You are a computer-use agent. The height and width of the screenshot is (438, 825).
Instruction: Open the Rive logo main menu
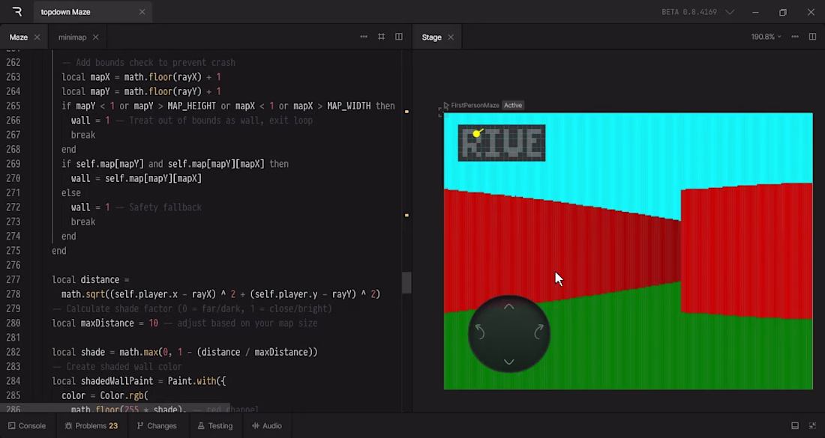click(16, 11)
